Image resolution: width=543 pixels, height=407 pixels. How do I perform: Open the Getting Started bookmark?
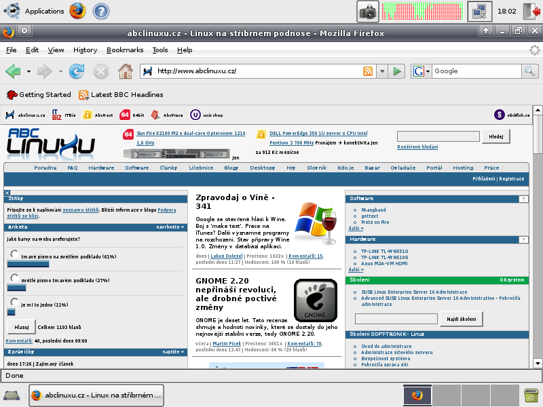[x=39, y=95]
